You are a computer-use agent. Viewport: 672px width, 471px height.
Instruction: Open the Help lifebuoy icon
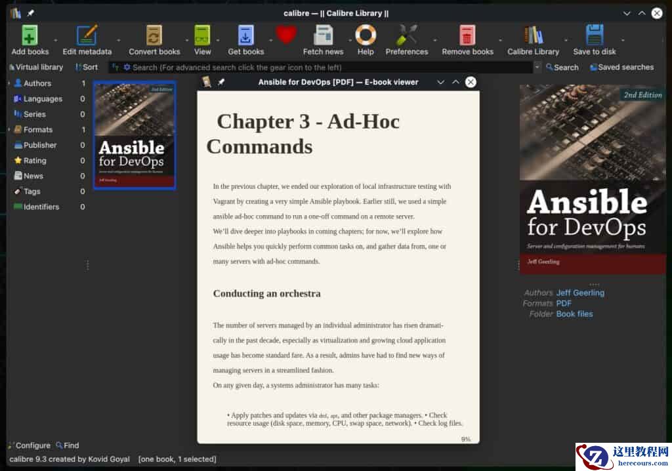[x=366, y=35]
